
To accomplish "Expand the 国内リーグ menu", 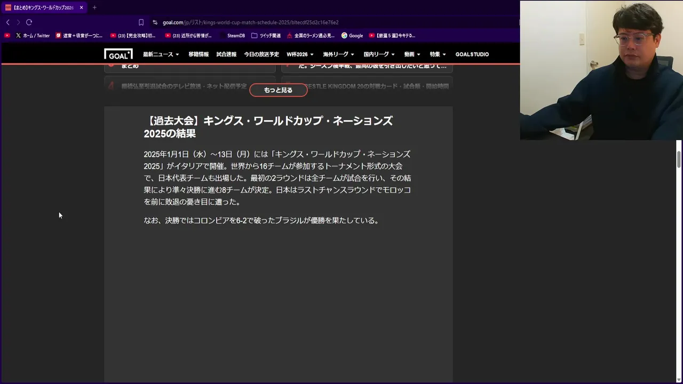I will pos(379,54).
